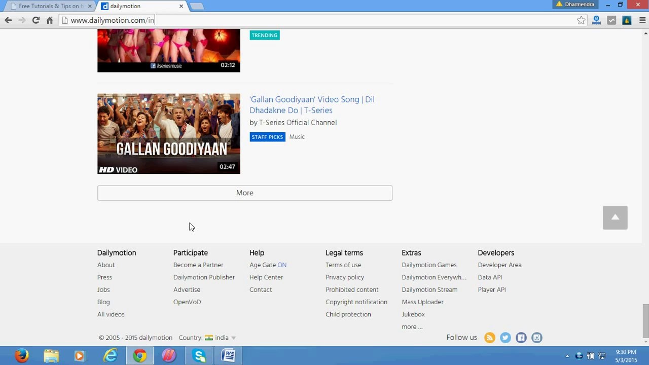Open the Prohibited content link
Viewport: 649px width, 365px height.
click(352, 290)
